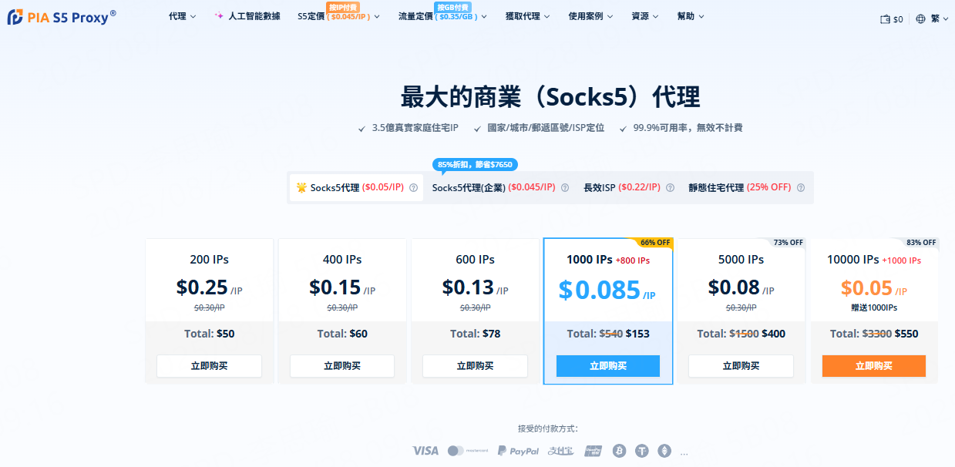Viewport: 955px width, 467px height.
Task: Expand the 代理 dropdown menu
Action: [182, 16]
